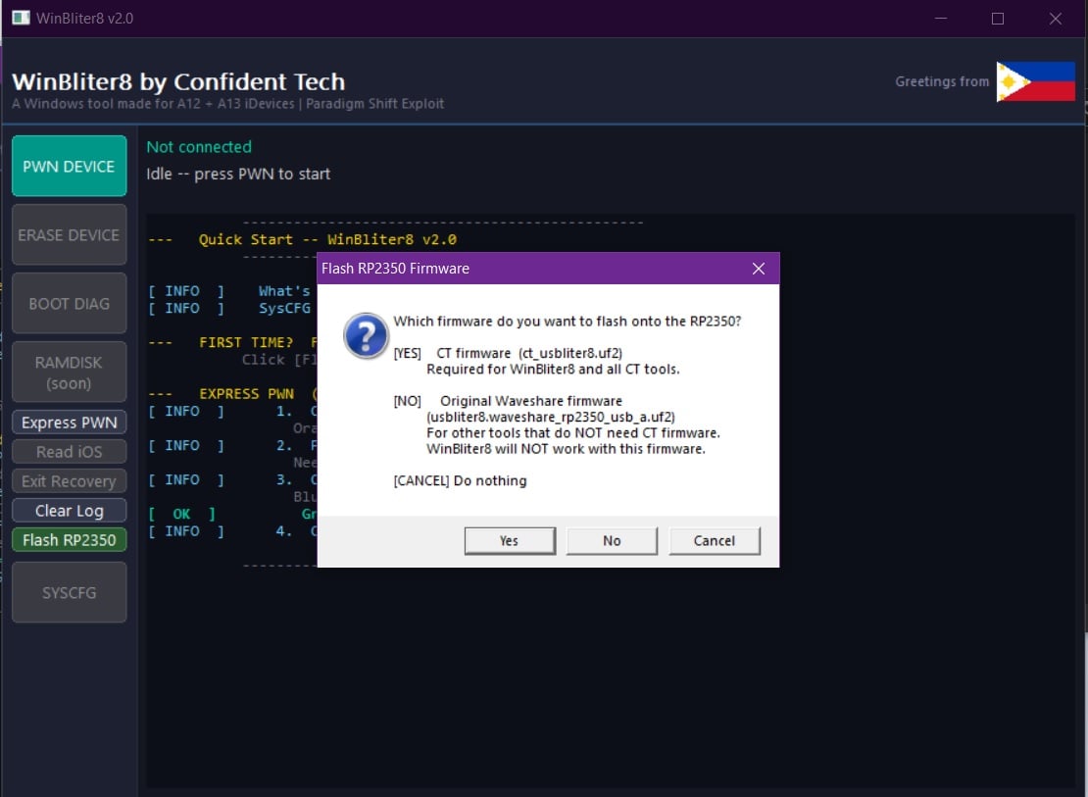This screenshot has height=797, width=1088.
Task: Start the PWN DEVICE button
Action: (69, 166)
